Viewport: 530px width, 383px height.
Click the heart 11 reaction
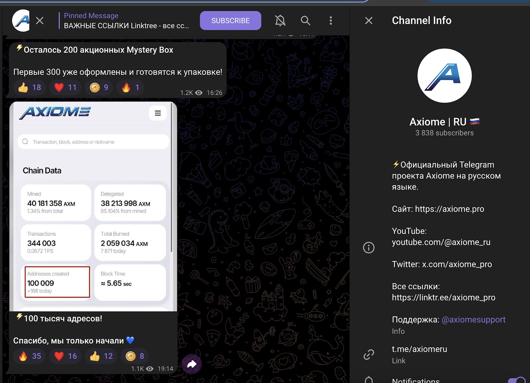pos(65,87)
